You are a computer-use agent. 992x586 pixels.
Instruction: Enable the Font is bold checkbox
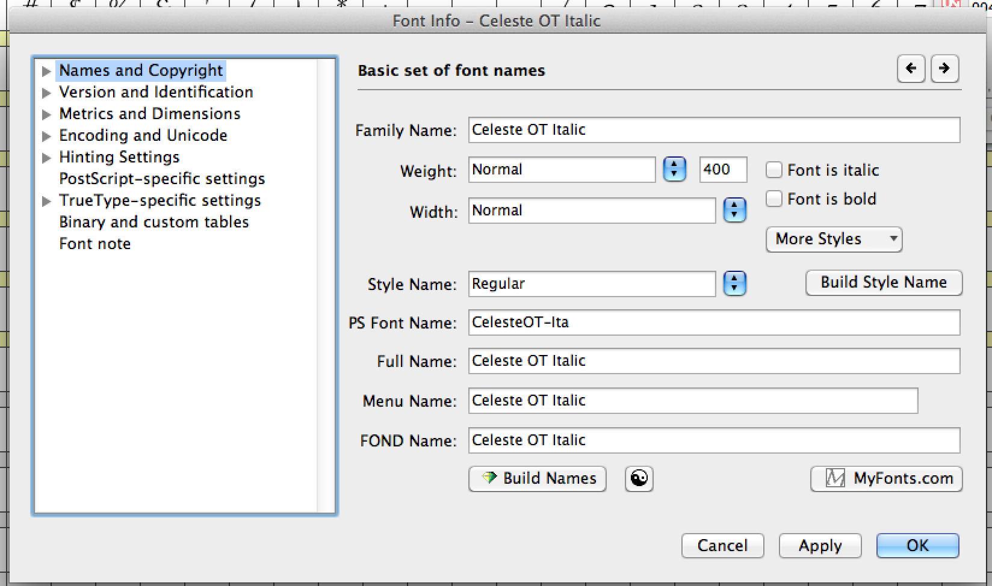[x=774, y=199]
